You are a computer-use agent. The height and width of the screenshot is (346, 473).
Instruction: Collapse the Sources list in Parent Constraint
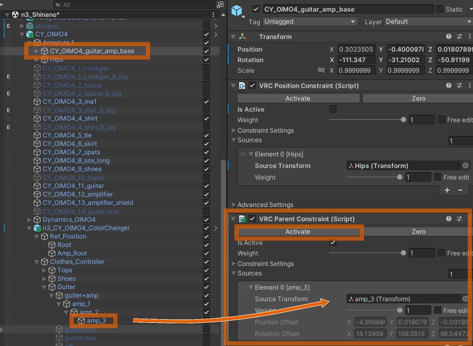[x=233, y=273]
